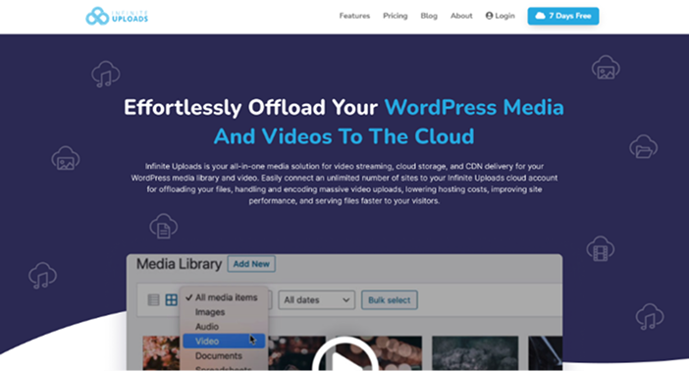Click the user icon beside Login
689x371 pixels.
[x=489, y=16]
